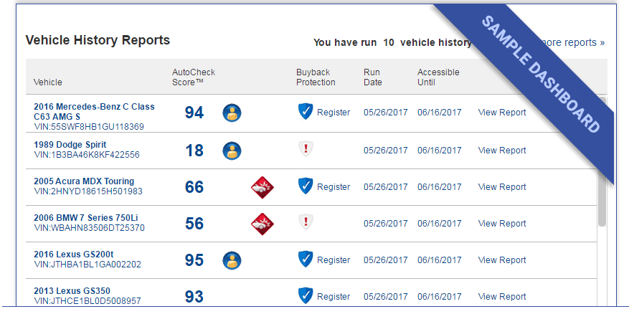Register buyback protection for Mercedes-Benz C Class
The width and height of the screenshot is (629, 309).
[x=334, y=113]
